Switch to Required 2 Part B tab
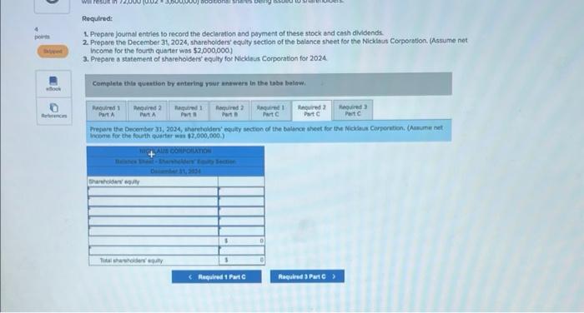Image resolution: width=584 pixels, height=313 pixels. [x=229, y=111]
